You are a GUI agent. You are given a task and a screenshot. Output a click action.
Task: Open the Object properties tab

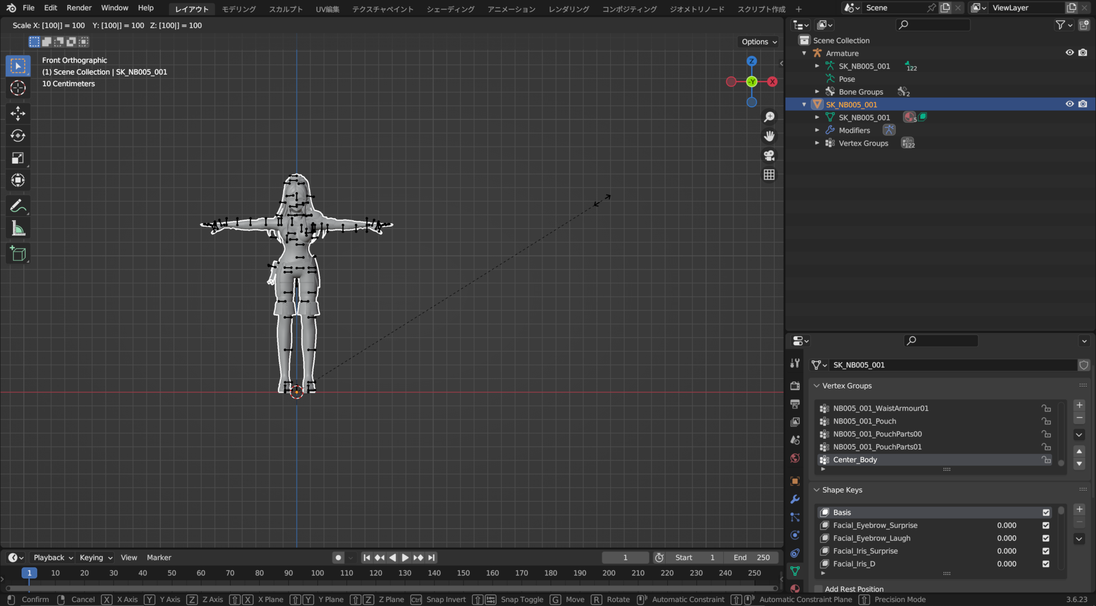[x=795, y=482]
